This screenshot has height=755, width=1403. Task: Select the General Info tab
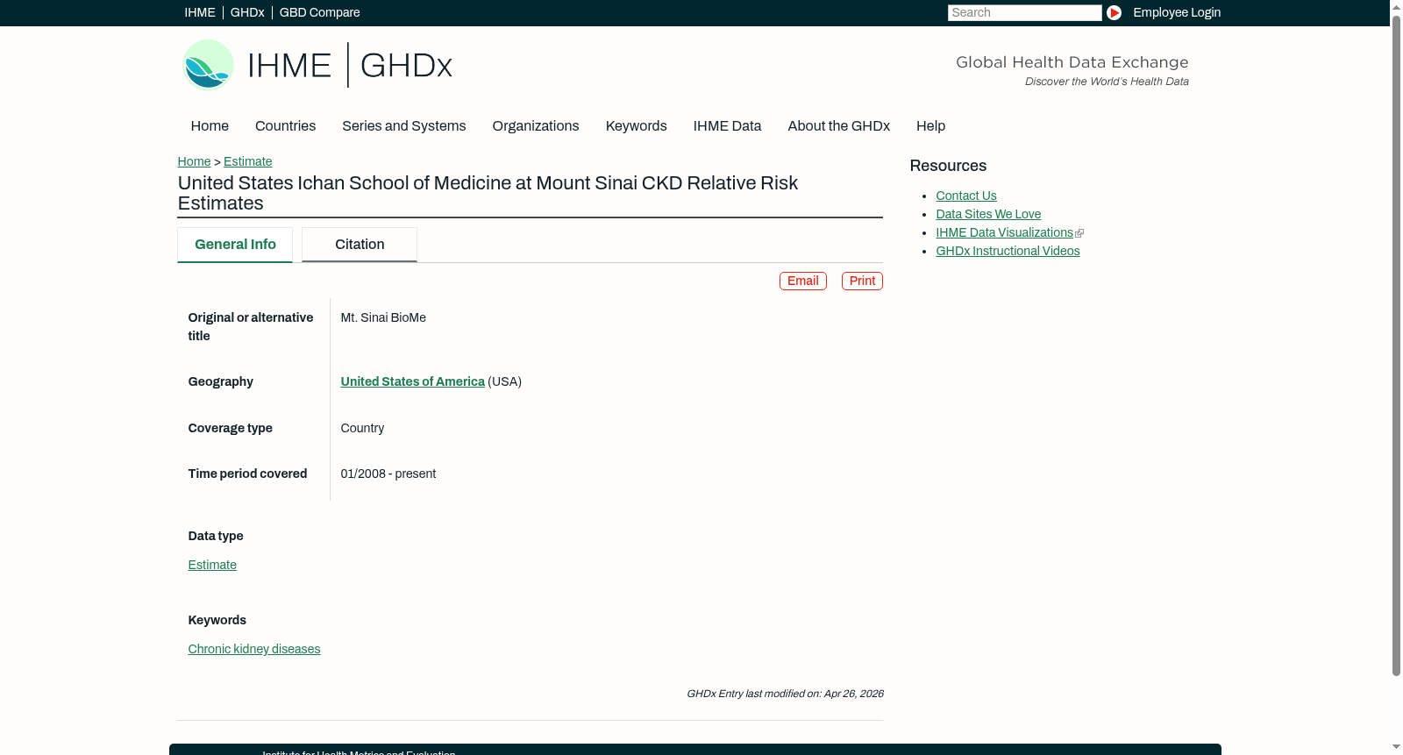click(x=235, y=245)
